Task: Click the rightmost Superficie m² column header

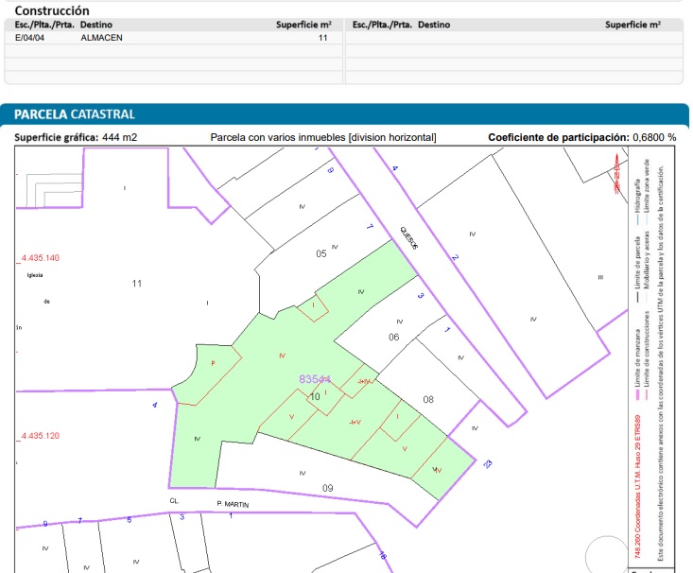Action: coord(632,23)
